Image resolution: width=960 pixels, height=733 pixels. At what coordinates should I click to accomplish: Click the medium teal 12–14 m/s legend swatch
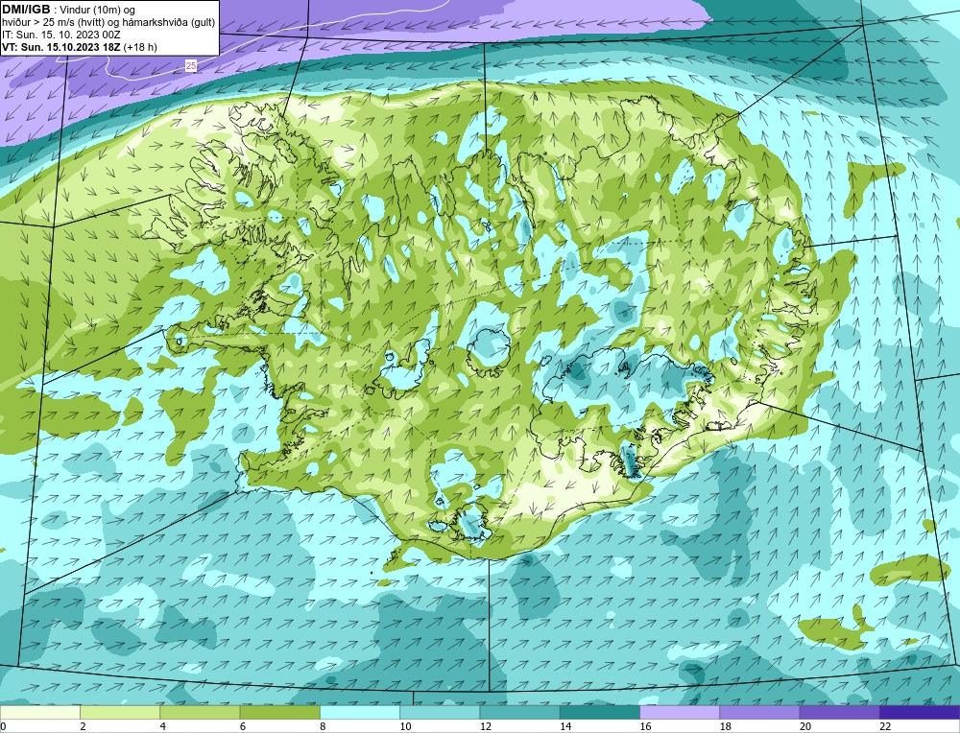[519, 712]
